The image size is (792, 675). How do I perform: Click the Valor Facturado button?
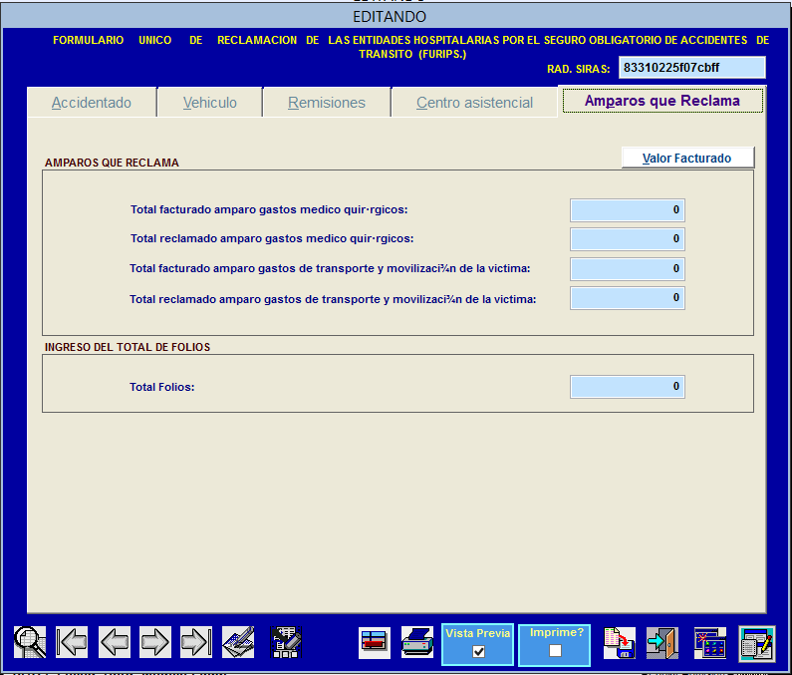point(687,159)
